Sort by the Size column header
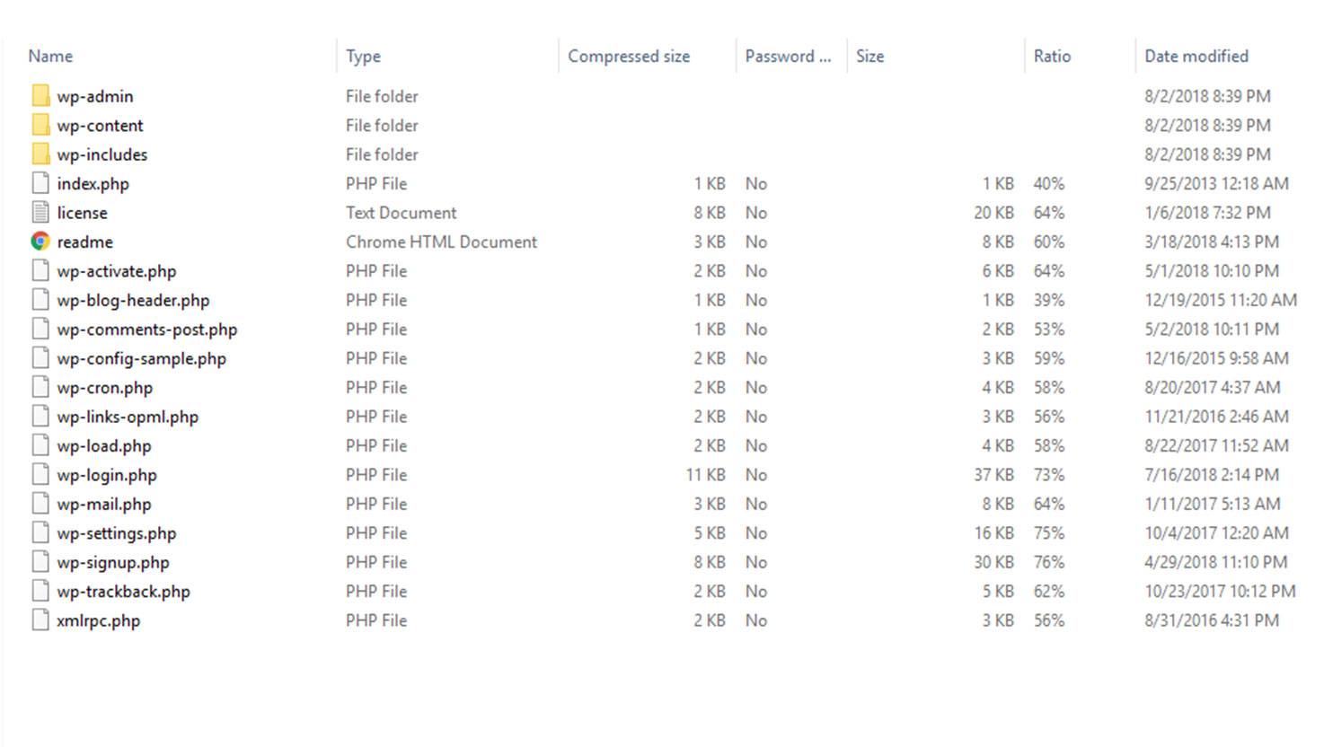 870,56
